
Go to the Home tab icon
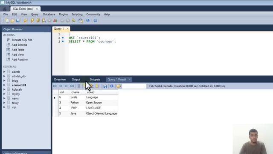[5, 9]
